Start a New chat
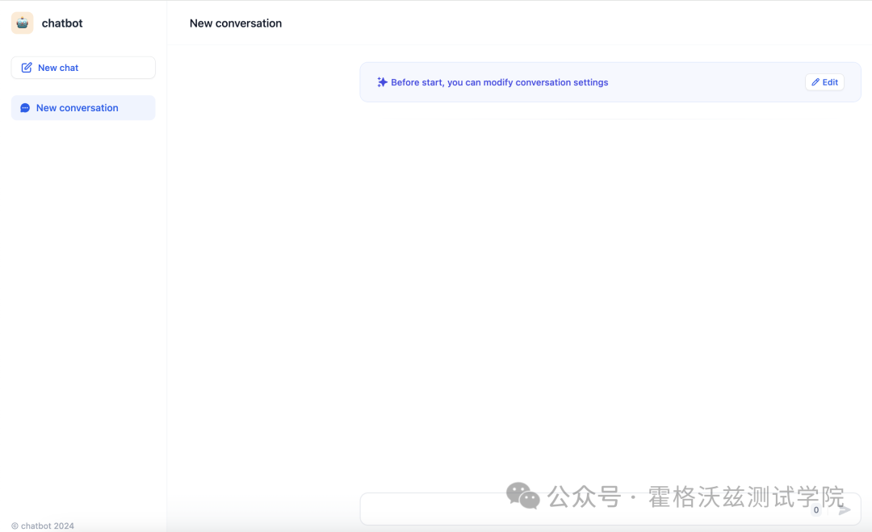Image resolution: width=872 pixels, height=532 pixels. coord(83,68)
